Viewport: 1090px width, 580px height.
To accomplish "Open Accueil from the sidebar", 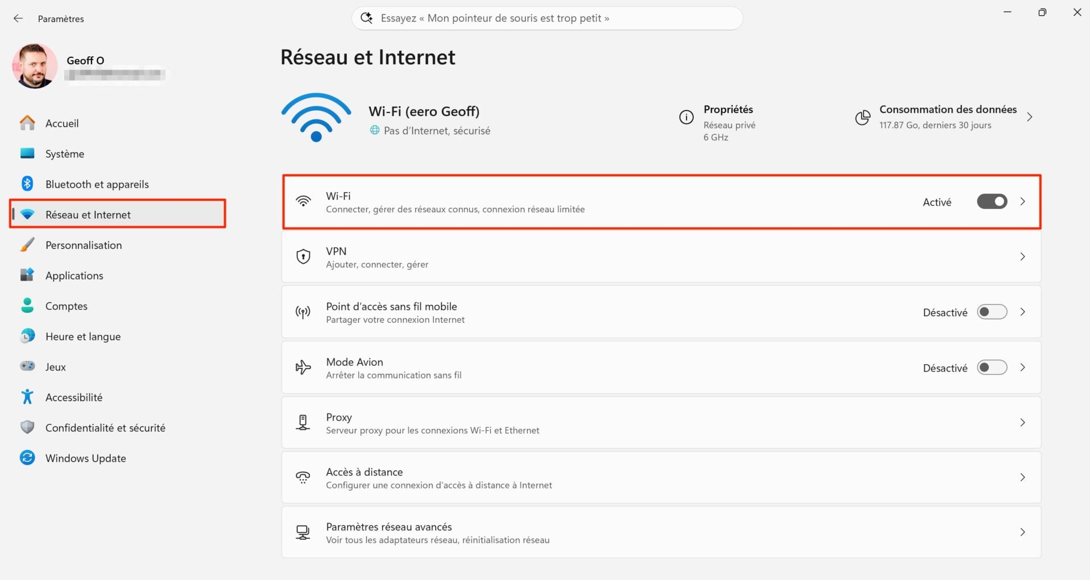I will click(61, 123).
